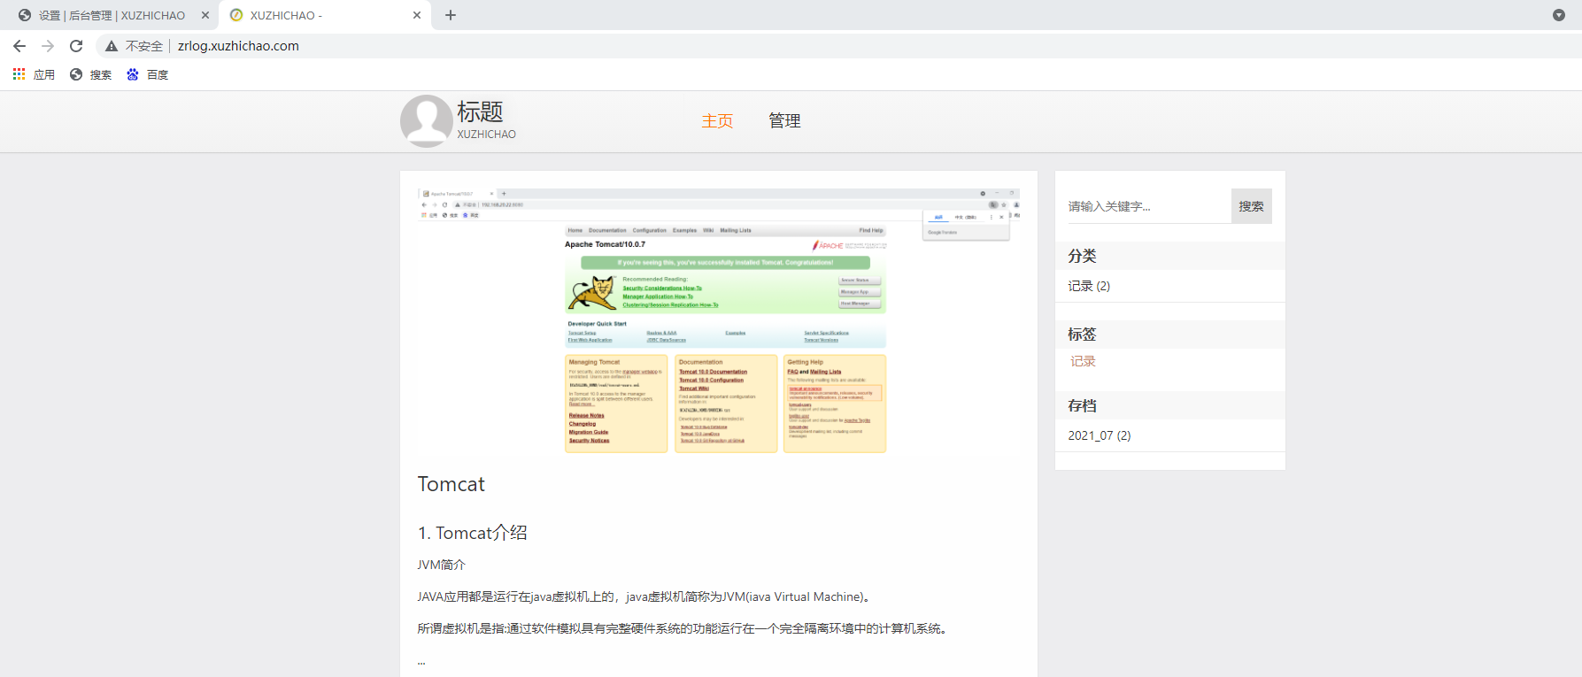Open the Chrome tab search dropdown arrow
The image size is (1582, 677).
1559,15
